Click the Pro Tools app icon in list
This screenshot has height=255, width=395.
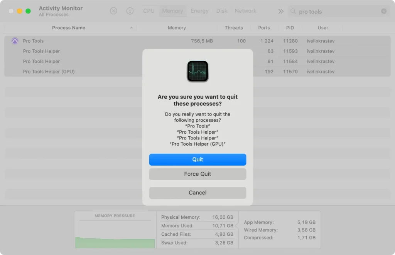click(15, 41)
